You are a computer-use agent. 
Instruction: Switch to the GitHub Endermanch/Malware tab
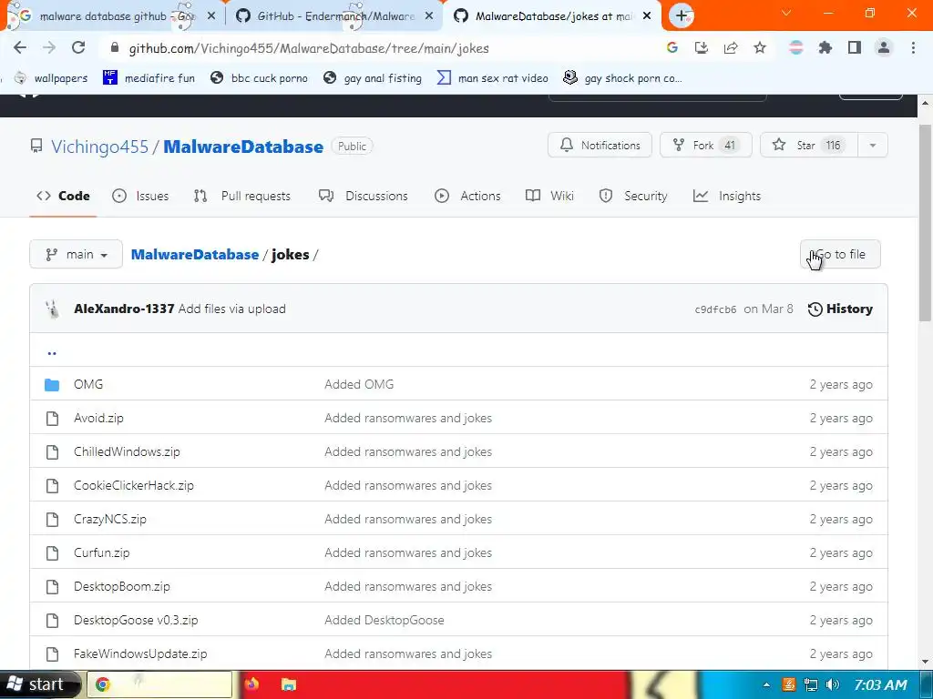(334, 16)
